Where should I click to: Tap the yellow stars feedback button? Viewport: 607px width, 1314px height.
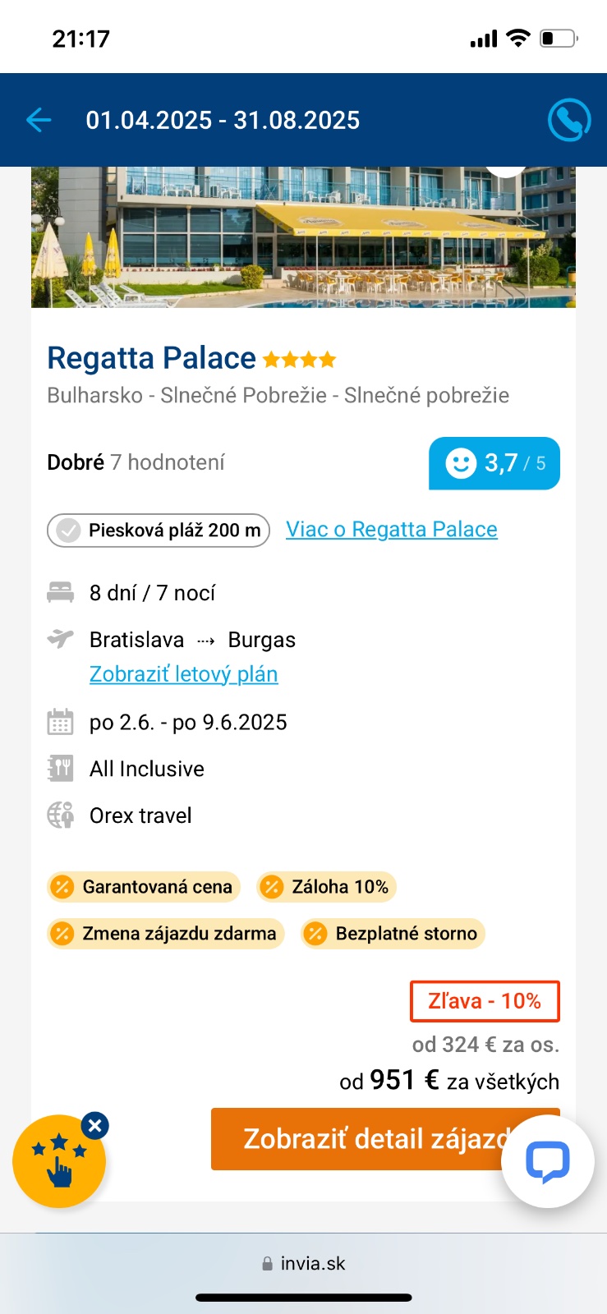tap(57, 1162)
